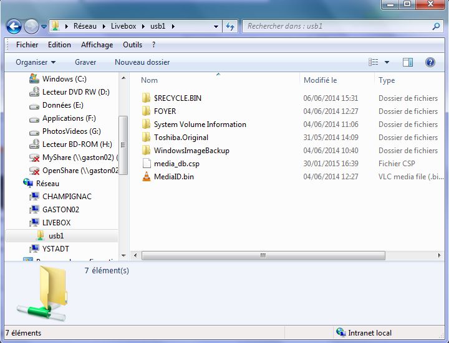Open the ? help menu

pos(154,45)
